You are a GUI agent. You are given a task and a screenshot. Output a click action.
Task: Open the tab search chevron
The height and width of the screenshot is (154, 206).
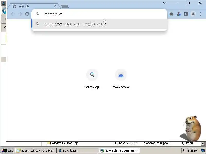pos(165,3)
